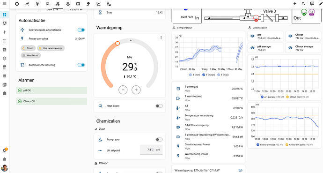Click the Geavanceerde automatisatie icon

click(x=22, y=30)
